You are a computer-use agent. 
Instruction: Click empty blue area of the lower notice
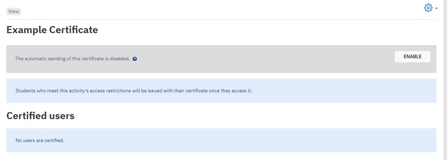247,140
